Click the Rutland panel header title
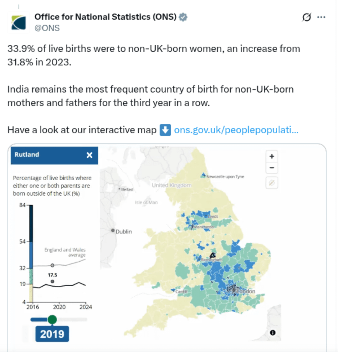This screenshot has height=352, width=338. tap(27, 155)
